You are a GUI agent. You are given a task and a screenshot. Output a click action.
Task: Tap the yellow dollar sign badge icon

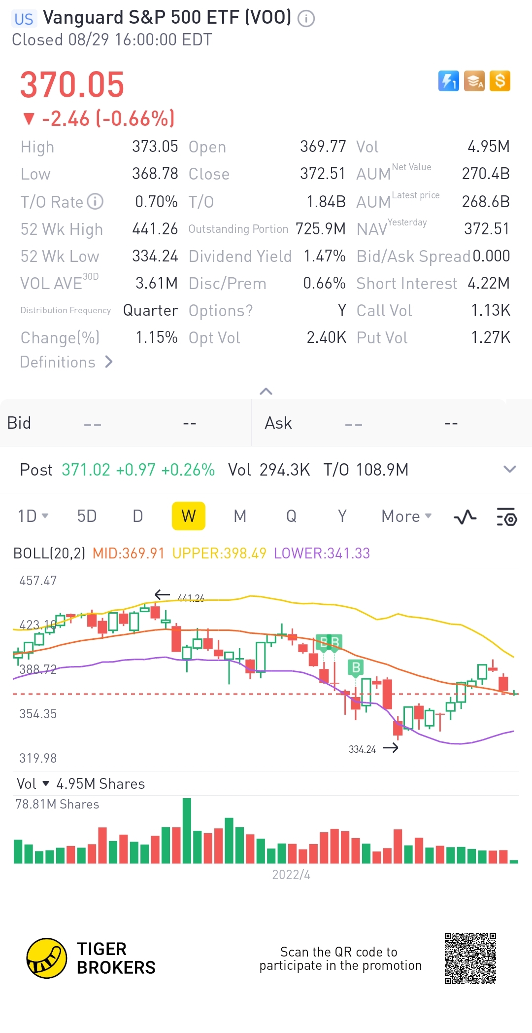point(500,81)
